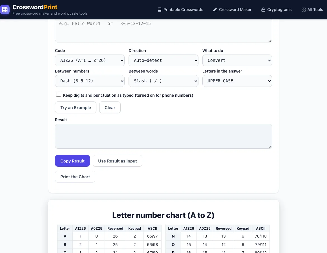Click the CrosswordPrint grid logo icon
The image size is (327, 253).
(x=5, y=10)
